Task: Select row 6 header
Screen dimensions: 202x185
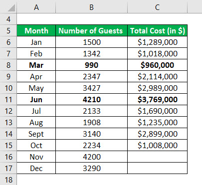Action: (x=8, y=42)
